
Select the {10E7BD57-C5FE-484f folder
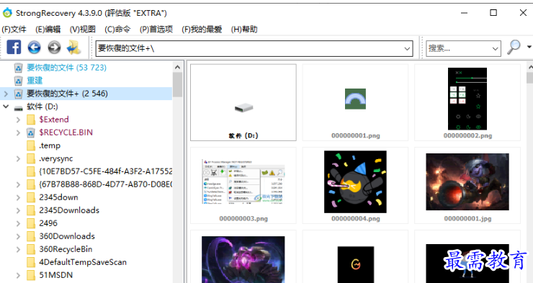click(x=106, y=171)
